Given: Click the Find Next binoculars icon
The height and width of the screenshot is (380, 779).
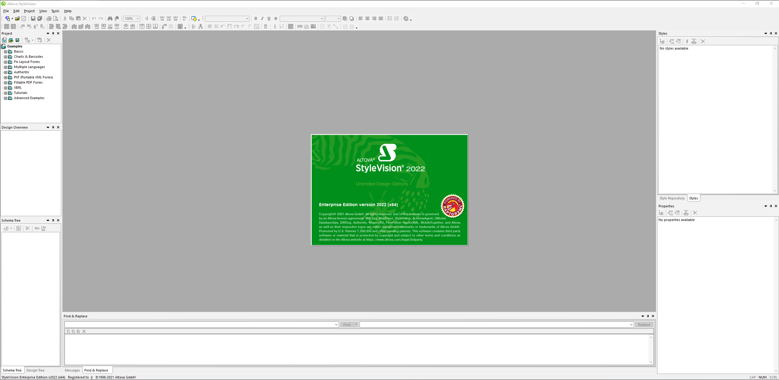Looking at the screenshot, I should tap(117, 19).
